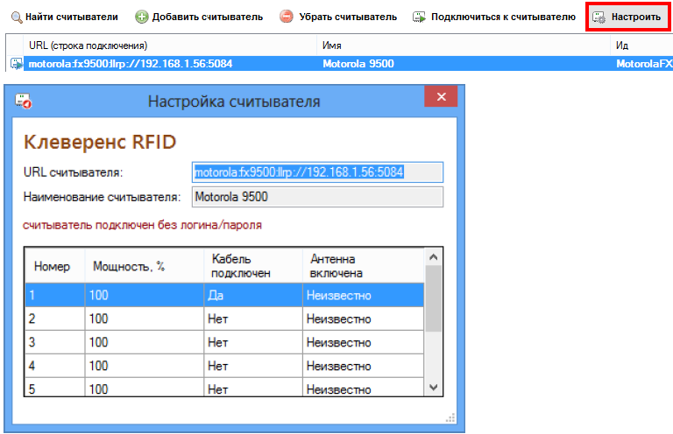Click the connect icon of Подключиться к считывателю

[x=419, y=17]
